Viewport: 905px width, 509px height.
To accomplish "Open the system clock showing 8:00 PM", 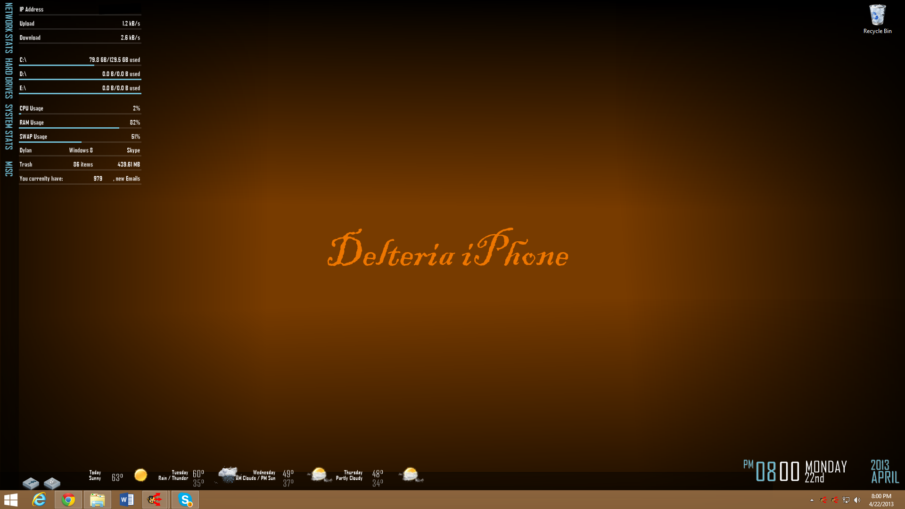I will coord(881,500).
